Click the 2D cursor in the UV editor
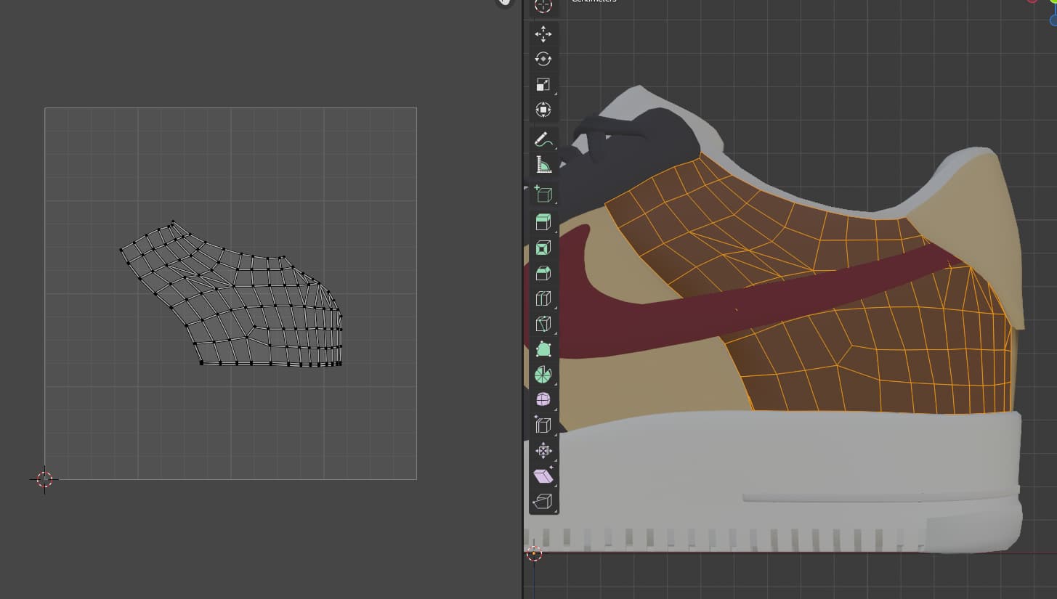The width and height of the screenshot is (1057, 599). pos(45,479)
